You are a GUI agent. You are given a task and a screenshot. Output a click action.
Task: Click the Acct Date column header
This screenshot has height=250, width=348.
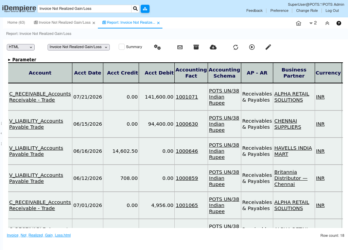tap(88, 73)
